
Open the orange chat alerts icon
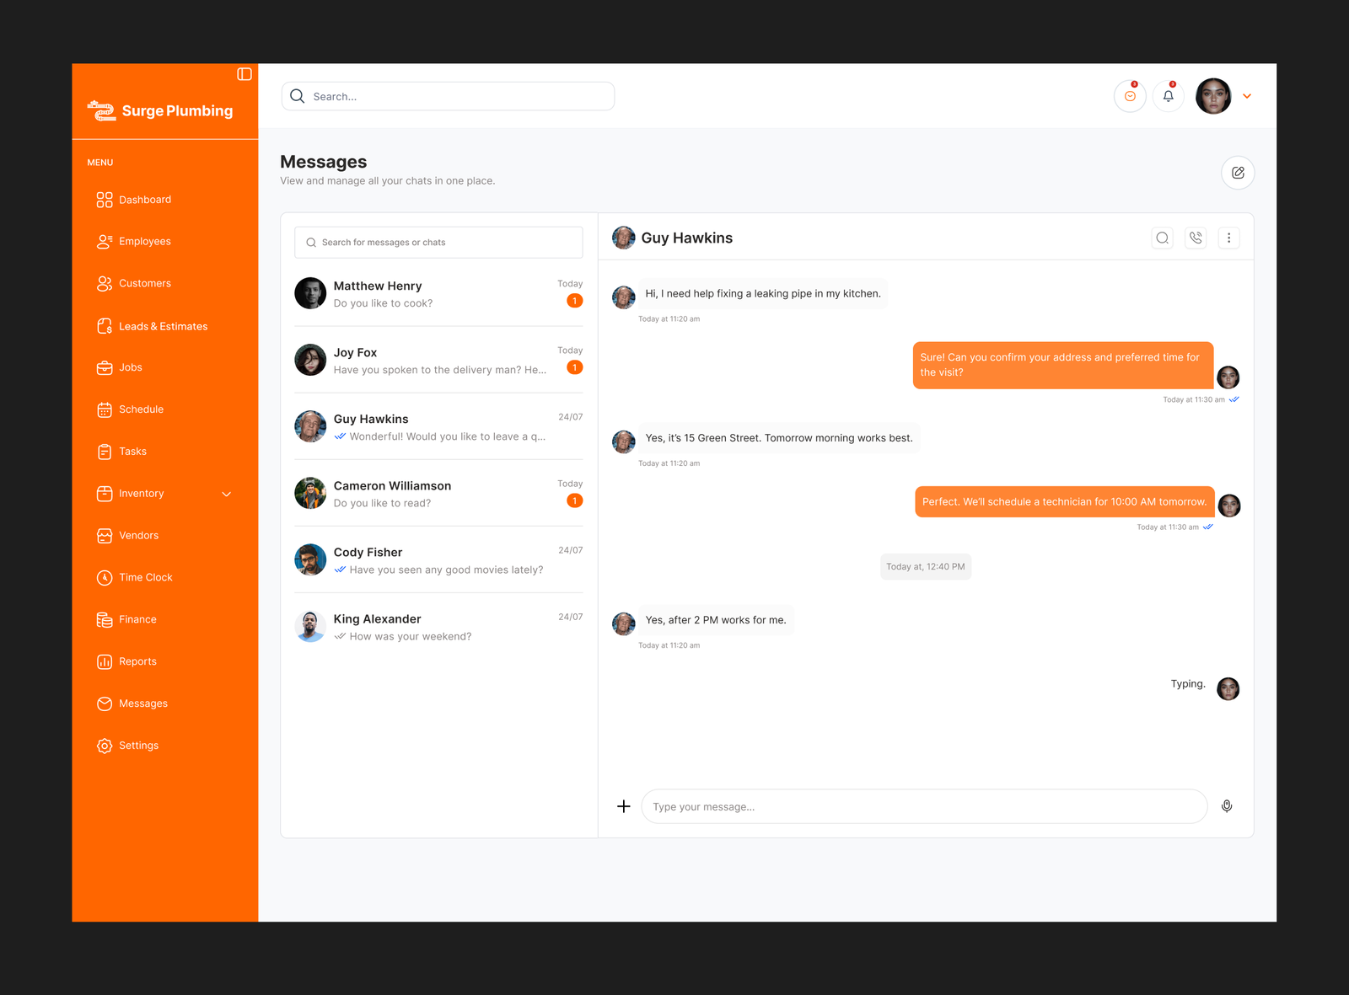coord(1130,96)
